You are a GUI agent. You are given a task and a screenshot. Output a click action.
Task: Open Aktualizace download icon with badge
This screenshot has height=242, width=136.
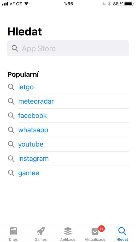pyautogui.click(x=95, y=231)
